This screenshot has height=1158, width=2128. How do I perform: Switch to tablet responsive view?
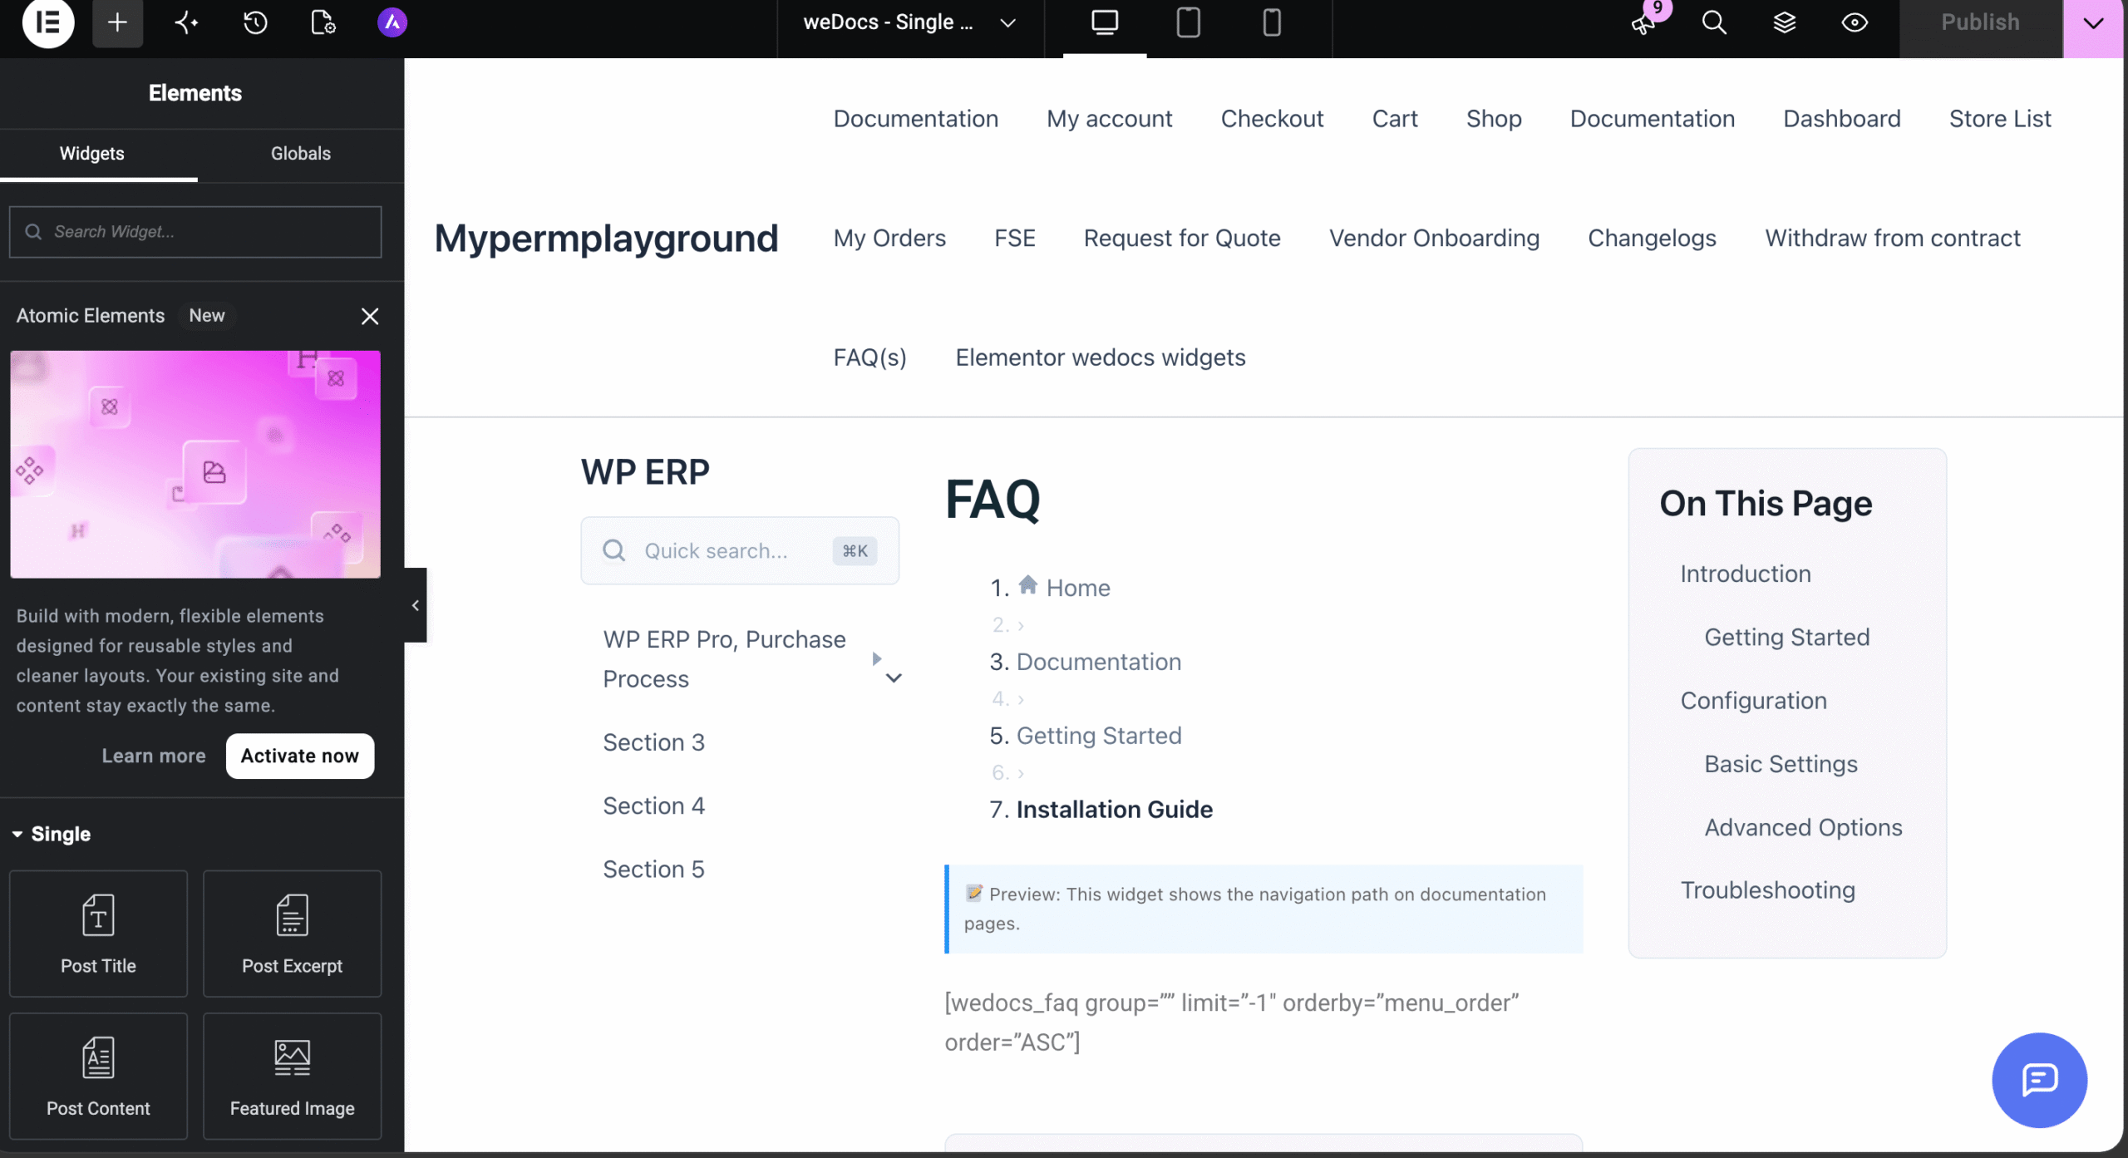click(1188, 22)
